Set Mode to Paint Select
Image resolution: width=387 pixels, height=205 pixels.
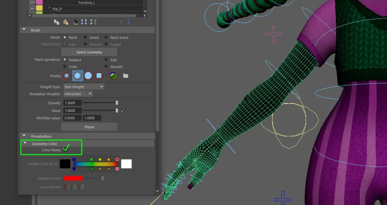point(106,37)
